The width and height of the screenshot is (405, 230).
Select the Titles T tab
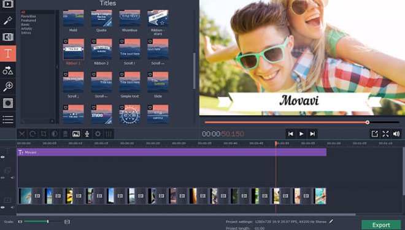[x=8, y=53]
